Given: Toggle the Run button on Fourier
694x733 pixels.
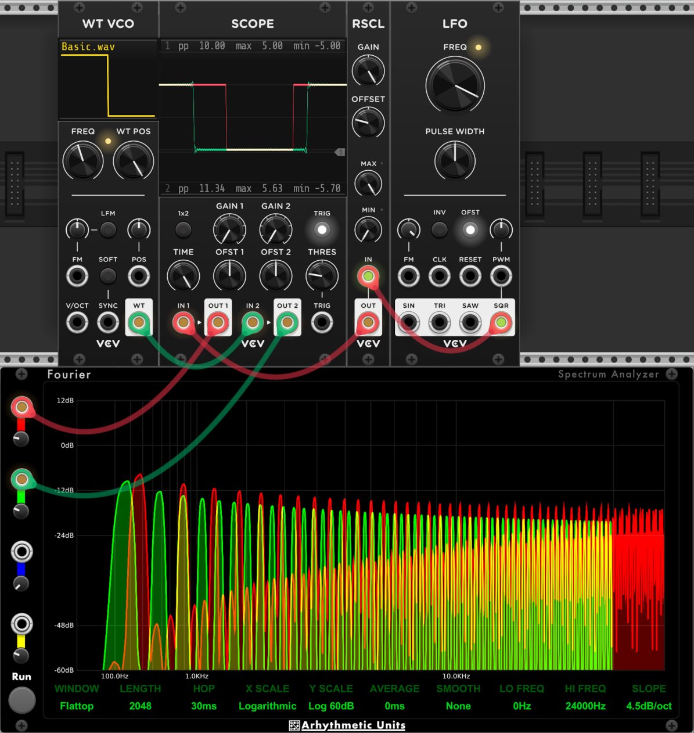Looking at the screenshot, I should (x=22, y=700).
